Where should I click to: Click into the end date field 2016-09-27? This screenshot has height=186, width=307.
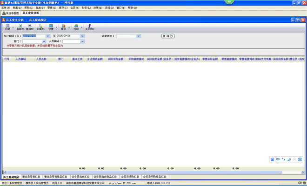point(69,36)
